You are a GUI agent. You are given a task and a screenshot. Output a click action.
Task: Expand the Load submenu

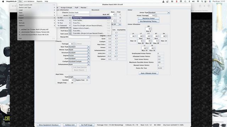point(37,10)
